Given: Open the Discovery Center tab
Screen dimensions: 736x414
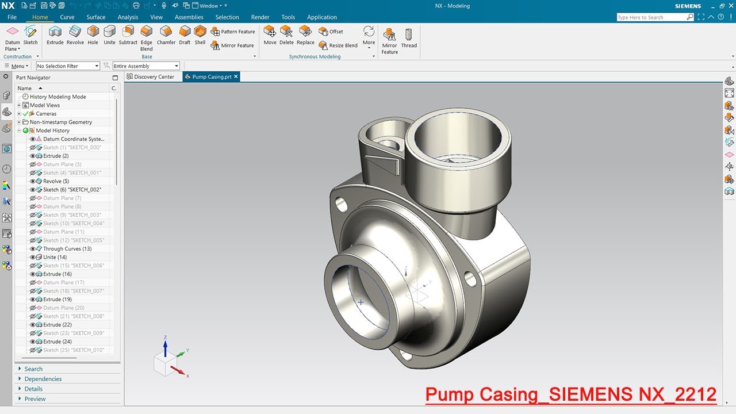Looking at the screenshot, I should [150, 76].
